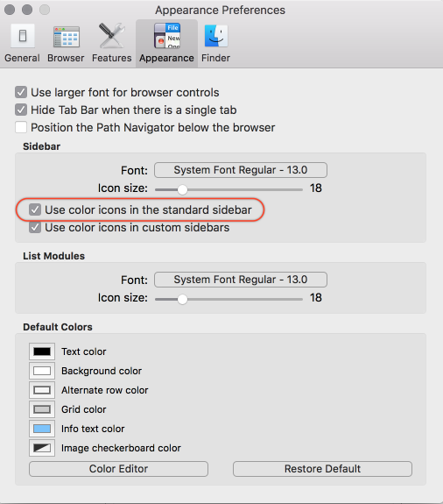
Task: Click the Restore Default button
Action: pos(322,469)
